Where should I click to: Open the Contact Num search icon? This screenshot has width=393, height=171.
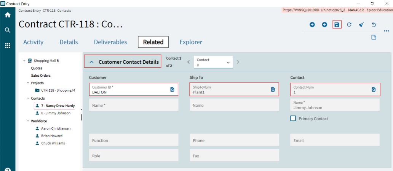374,90
